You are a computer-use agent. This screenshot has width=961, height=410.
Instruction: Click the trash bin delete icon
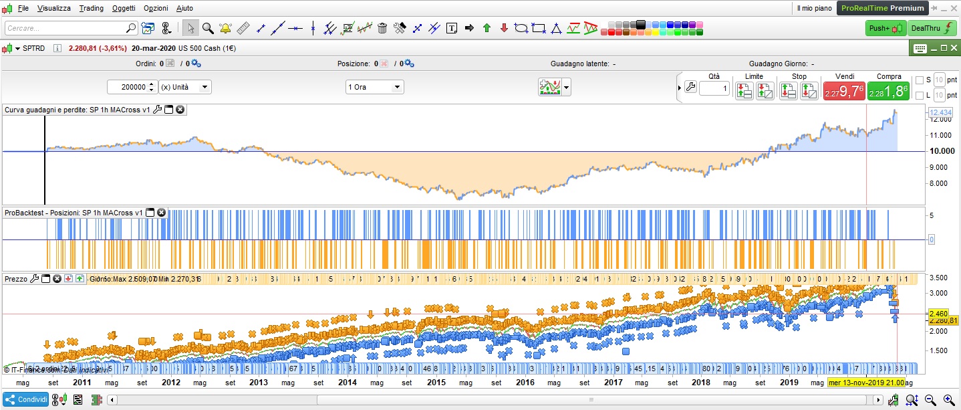[382, 28]
